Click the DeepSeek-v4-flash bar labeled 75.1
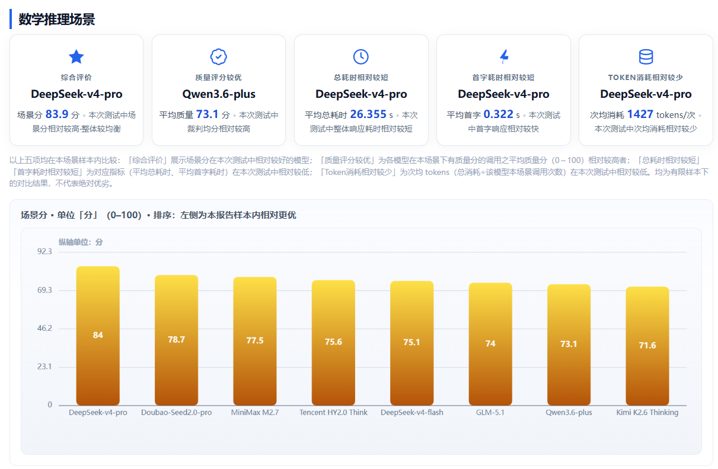This screenshot has height=469, width=718. [x=411, y=343]
